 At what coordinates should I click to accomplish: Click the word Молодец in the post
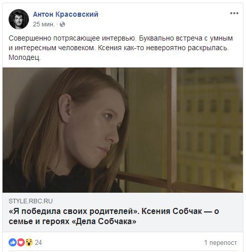pos(25,58)
